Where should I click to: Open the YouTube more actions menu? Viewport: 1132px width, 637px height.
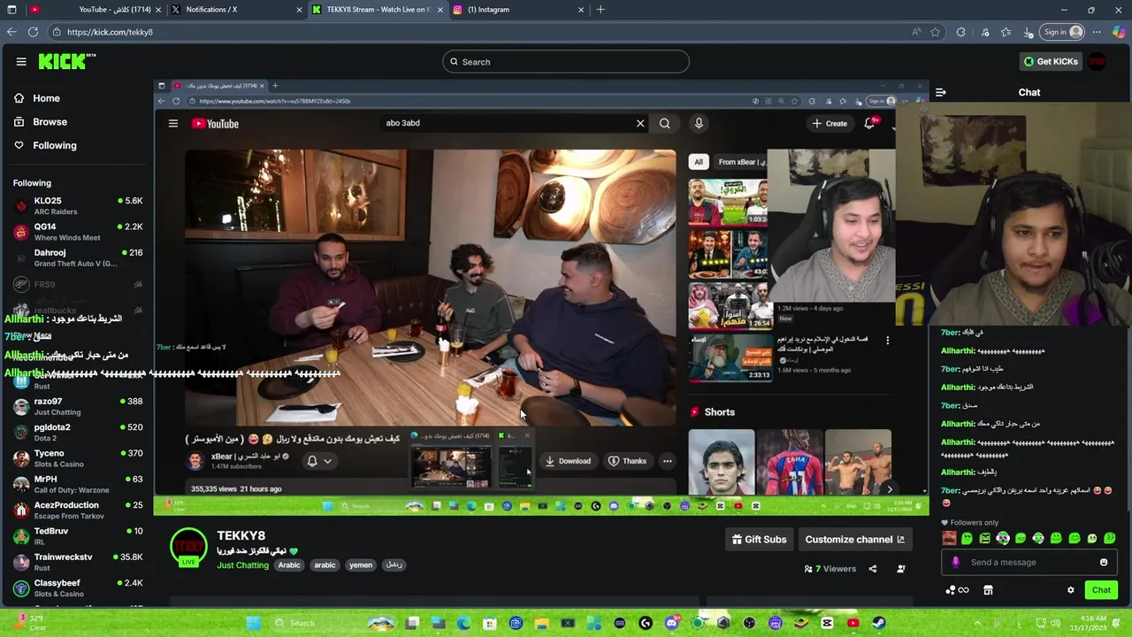668,461
